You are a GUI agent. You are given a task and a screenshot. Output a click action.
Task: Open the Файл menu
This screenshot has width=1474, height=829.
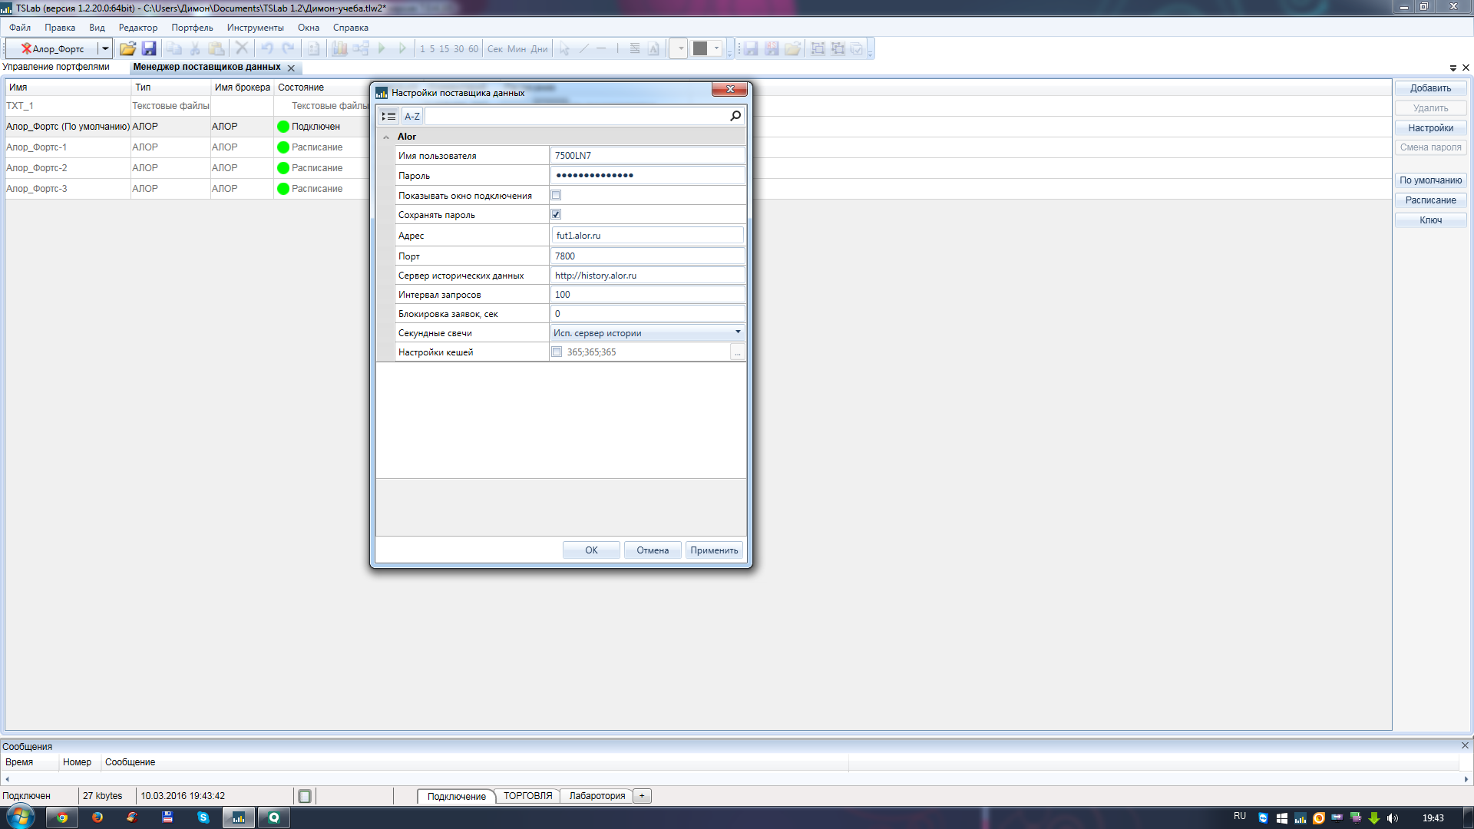tap(20, 28)
